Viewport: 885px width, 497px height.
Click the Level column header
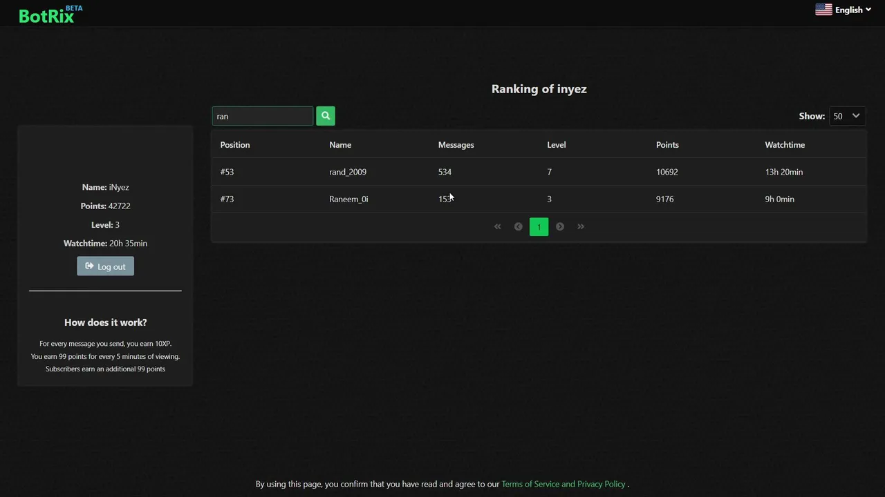point(557,145)
